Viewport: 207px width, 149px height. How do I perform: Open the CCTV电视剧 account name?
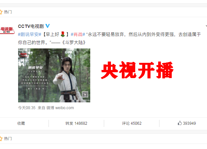tap(31, 26)
